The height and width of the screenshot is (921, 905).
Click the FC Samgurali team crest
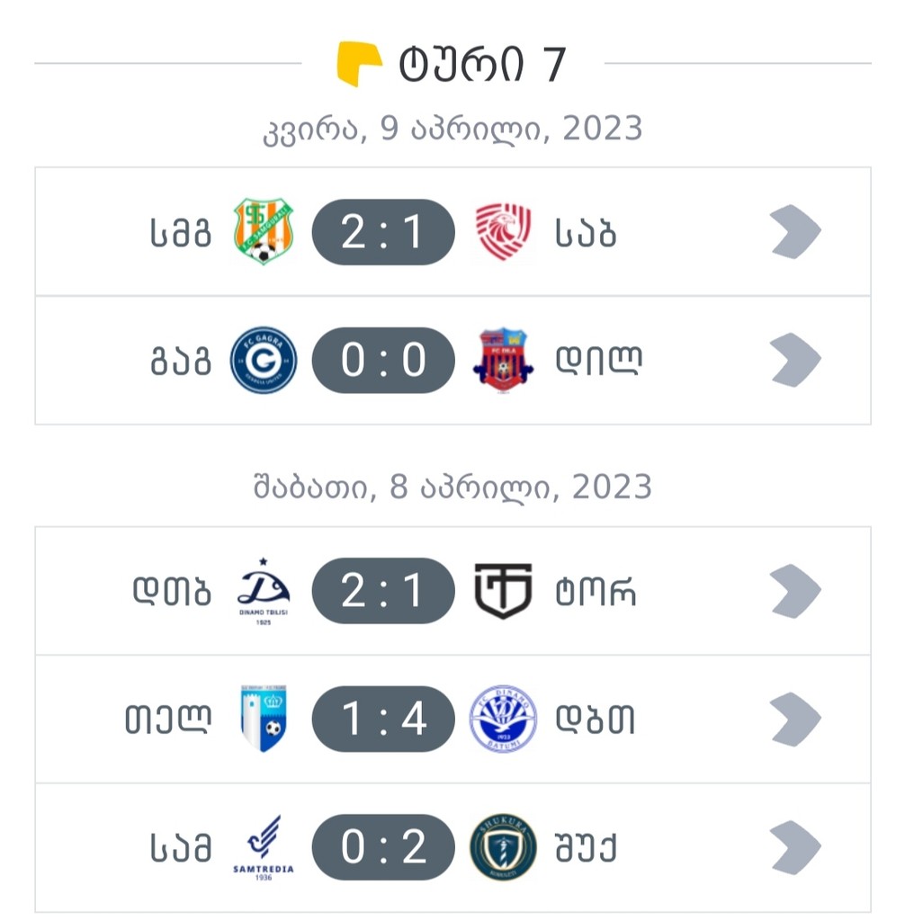pos(264,231)
